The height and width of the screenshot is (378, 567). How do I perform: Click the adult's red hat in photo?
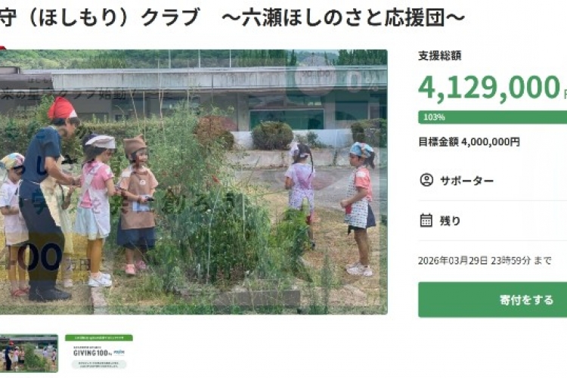coord(61,109)
